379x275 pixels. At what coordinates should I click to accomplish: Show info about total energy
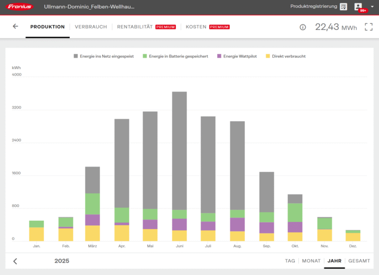coord(303,27)
